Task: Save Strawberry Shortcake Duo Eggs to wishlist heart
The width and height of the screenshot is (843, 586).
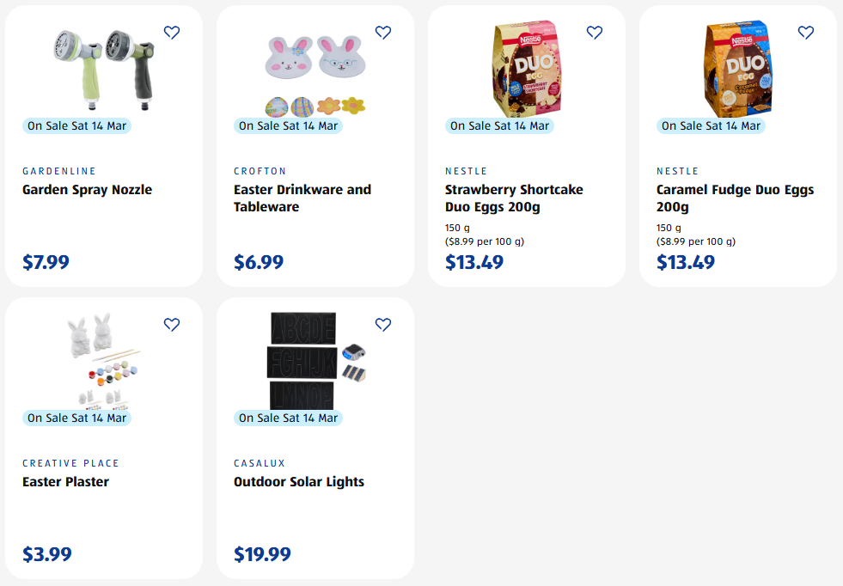Action: click(595, 33)
